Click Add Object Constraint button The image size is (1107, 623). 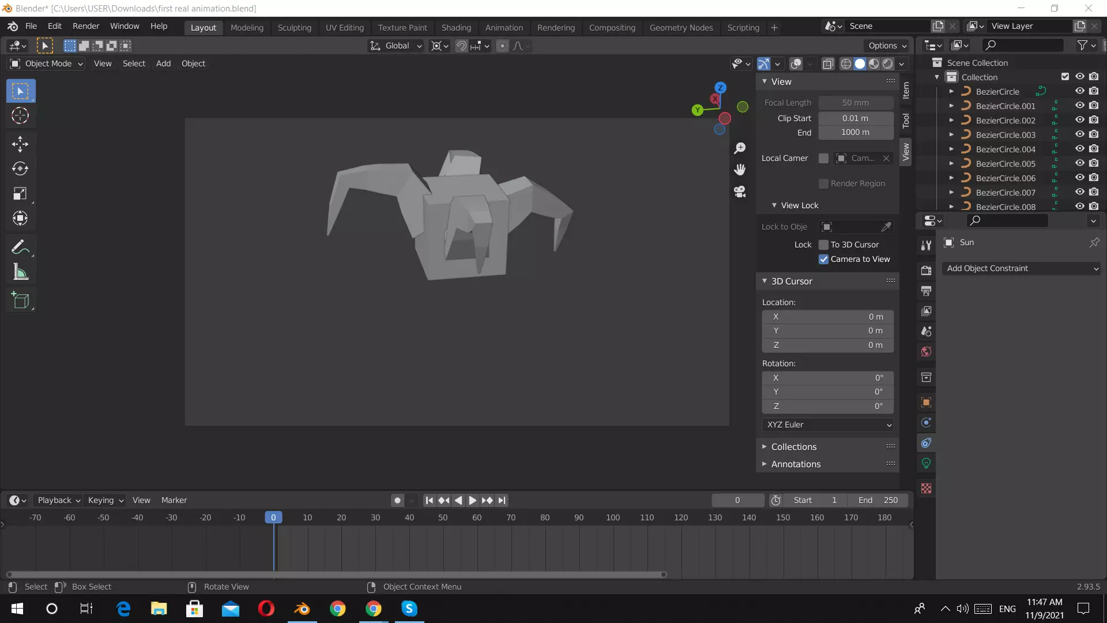pos(1021,268)
